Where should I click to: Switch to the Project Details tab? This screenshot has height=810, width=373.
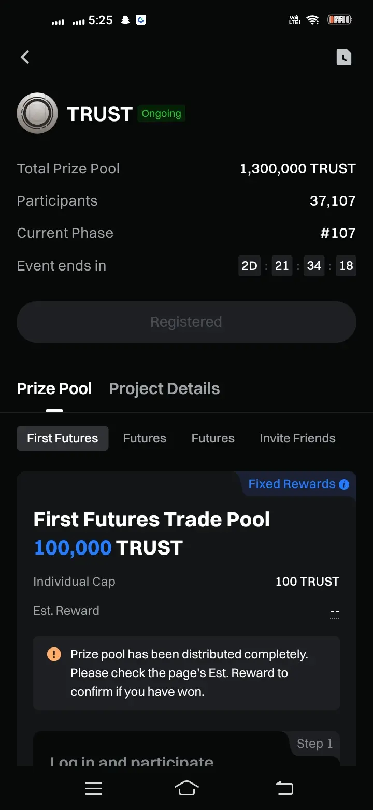pos(164,388)
